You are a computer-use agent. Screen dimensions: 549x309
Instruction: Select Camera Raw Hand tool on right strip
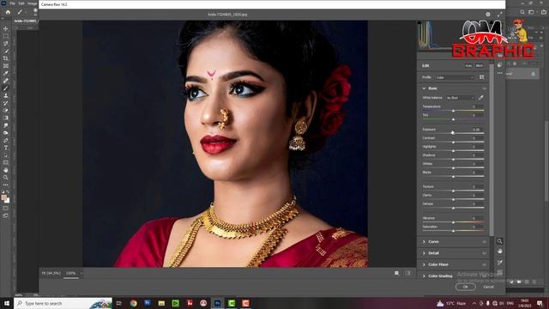(499, 251)
